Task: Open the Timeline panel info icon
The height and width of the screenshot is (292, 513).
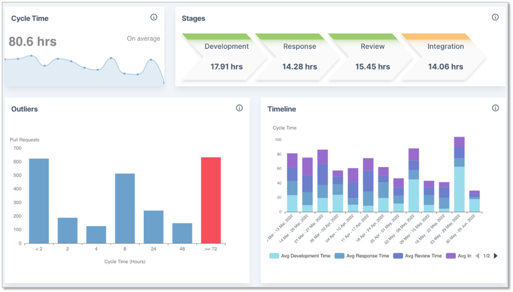Action: (495, 108)
